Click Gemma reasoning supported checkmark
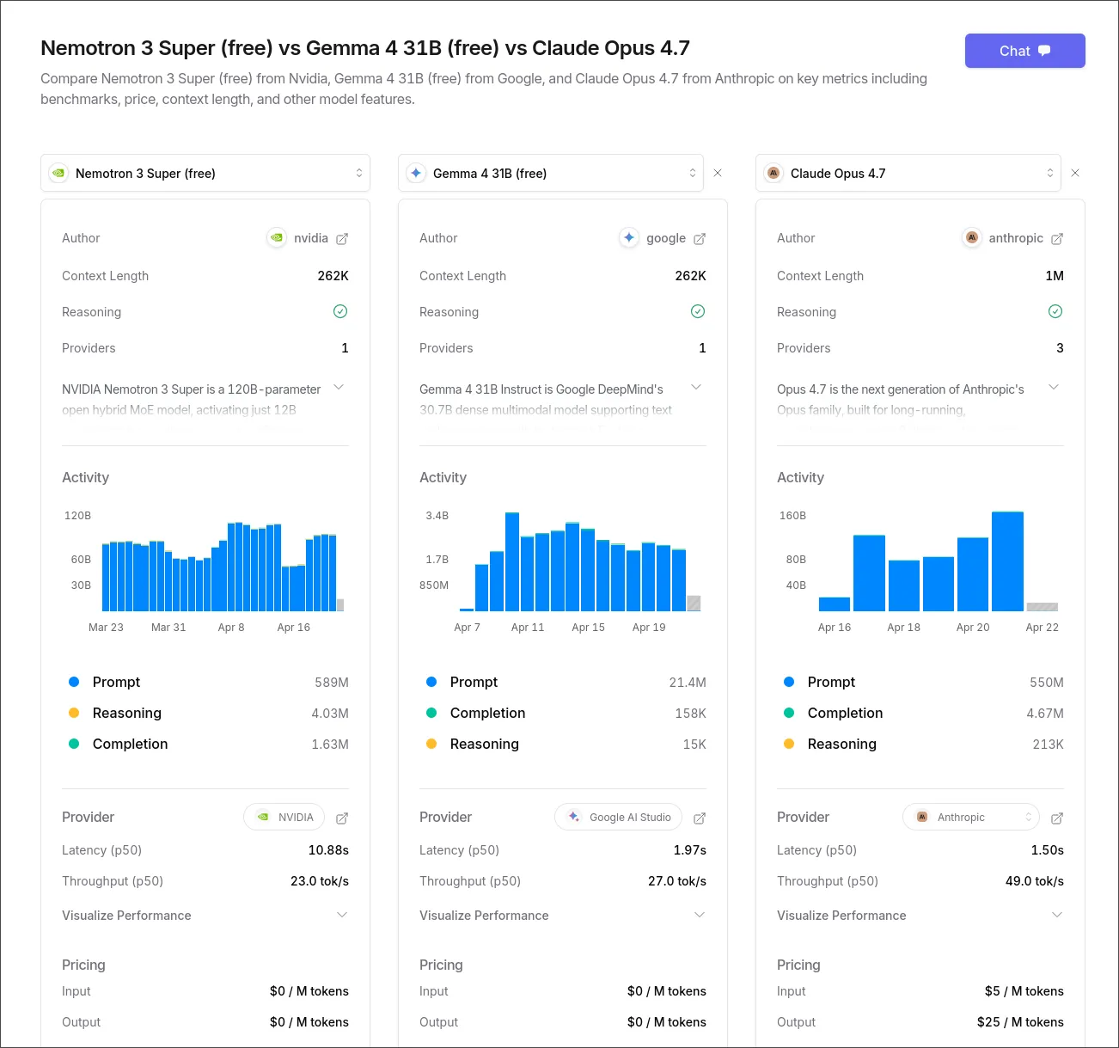The height and width of the screenshot is (1048, 1119). point(698,311)
